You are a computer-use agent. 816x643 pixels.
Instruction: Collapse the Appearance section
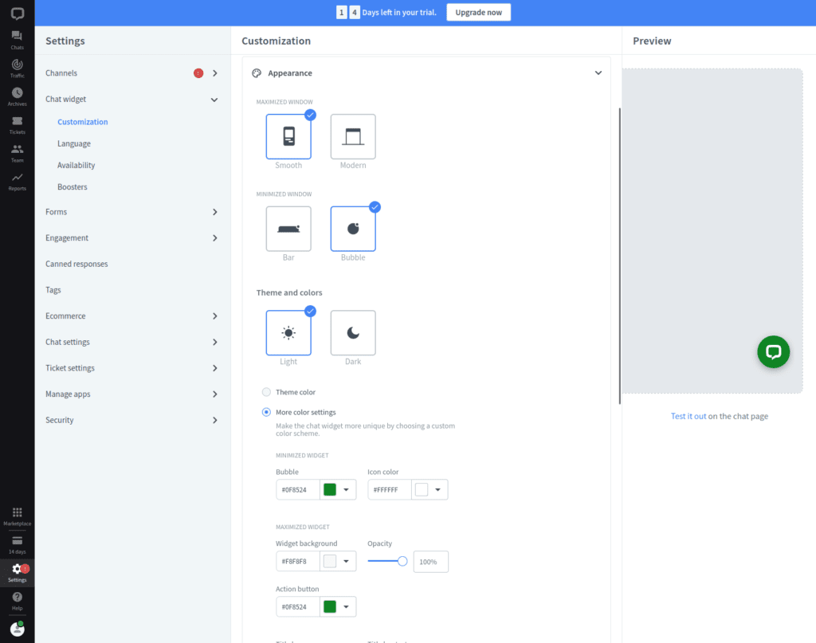598,73
